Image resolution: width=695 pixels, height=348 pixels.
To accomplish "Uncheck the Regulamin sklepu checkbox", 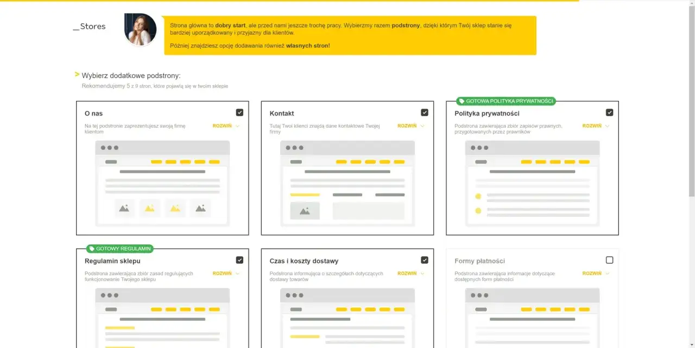I will point(239,260).
